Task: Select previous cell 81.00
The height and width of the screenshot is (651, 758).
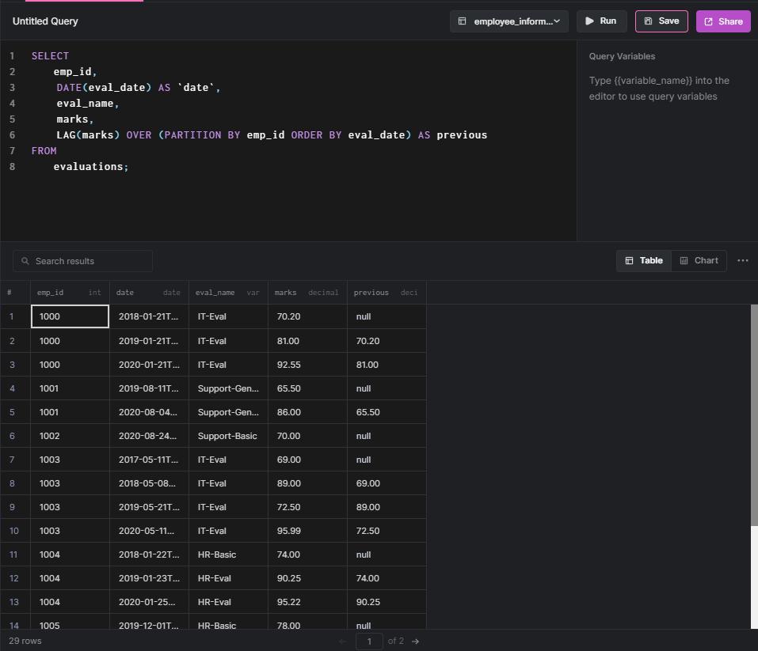Action: tap(387, 365)
